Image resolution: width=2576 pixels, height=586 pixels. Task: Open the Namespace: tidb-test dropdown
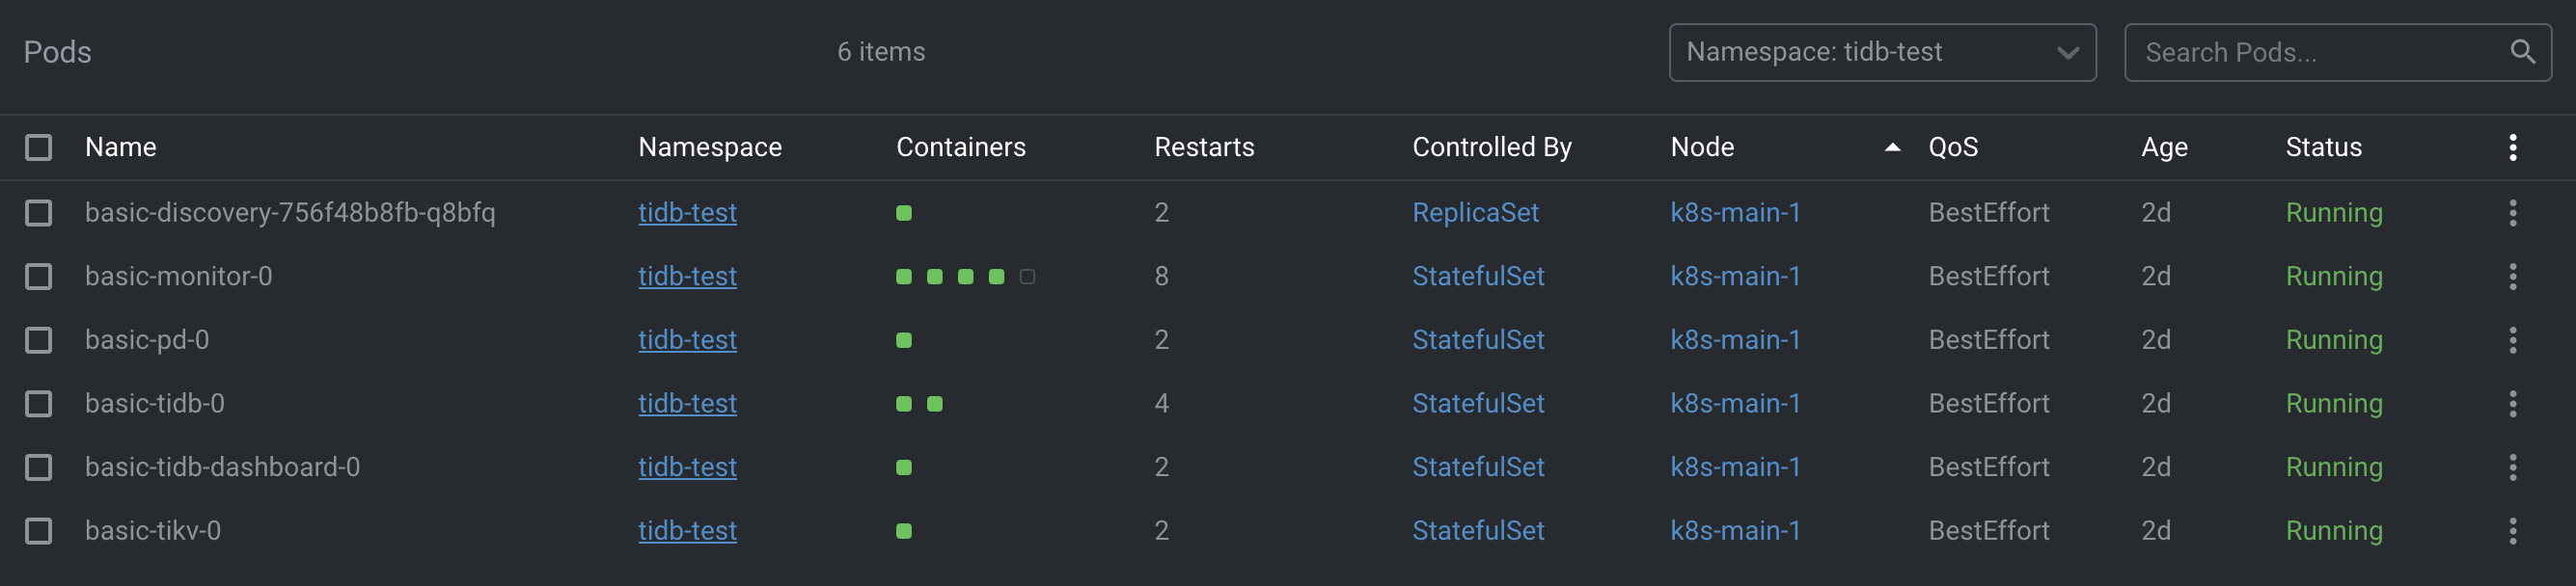pyautogui.click(x=1882, y=52)
